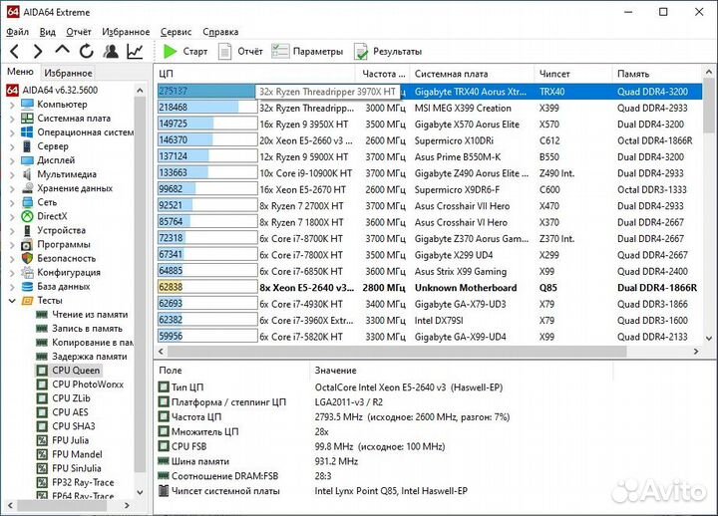Select the Операционная система Windows icon
The image size is (718, 516).
point(28,132)
